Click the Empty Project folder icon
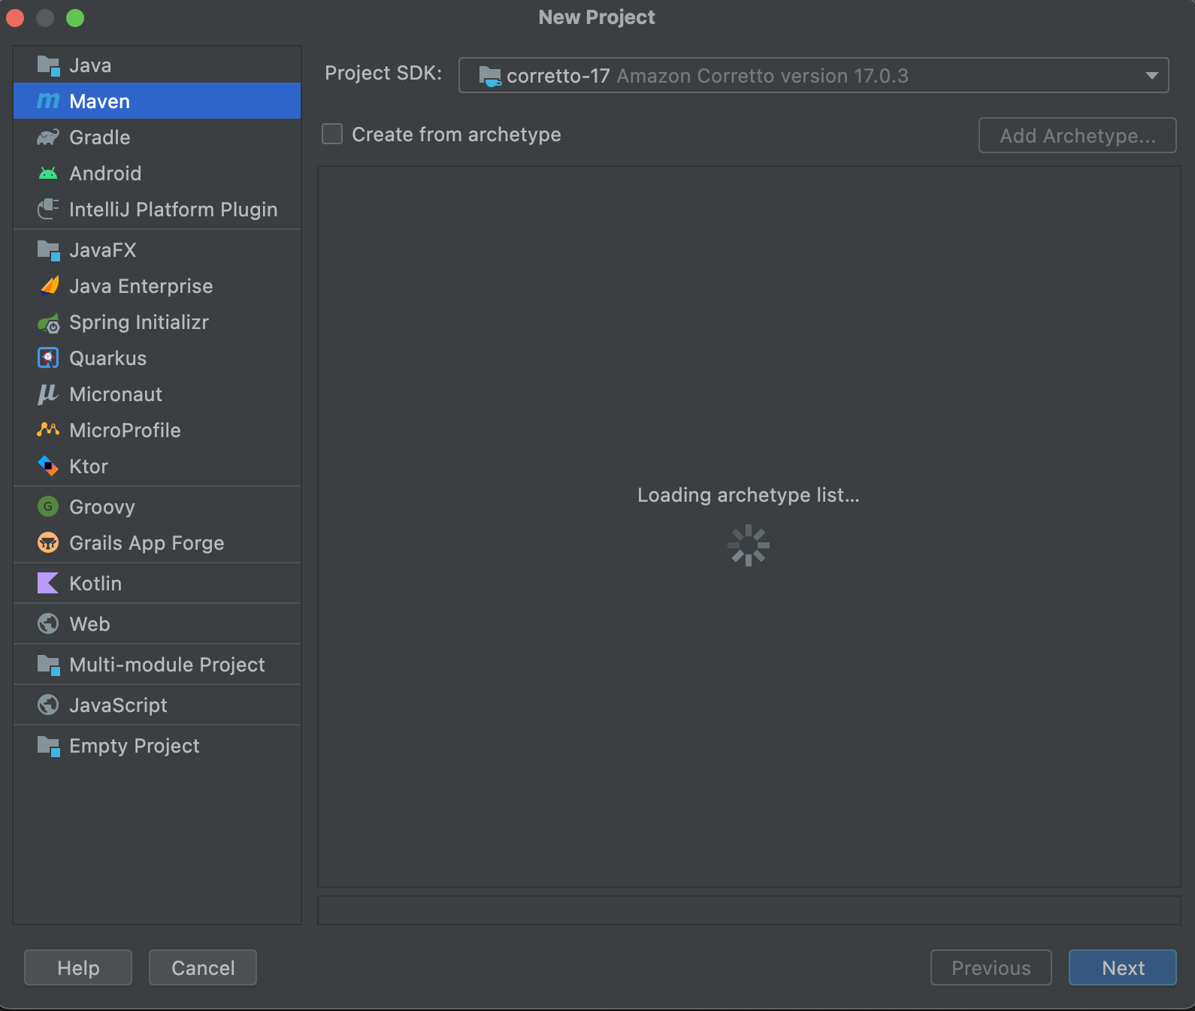 pos(48,746)
